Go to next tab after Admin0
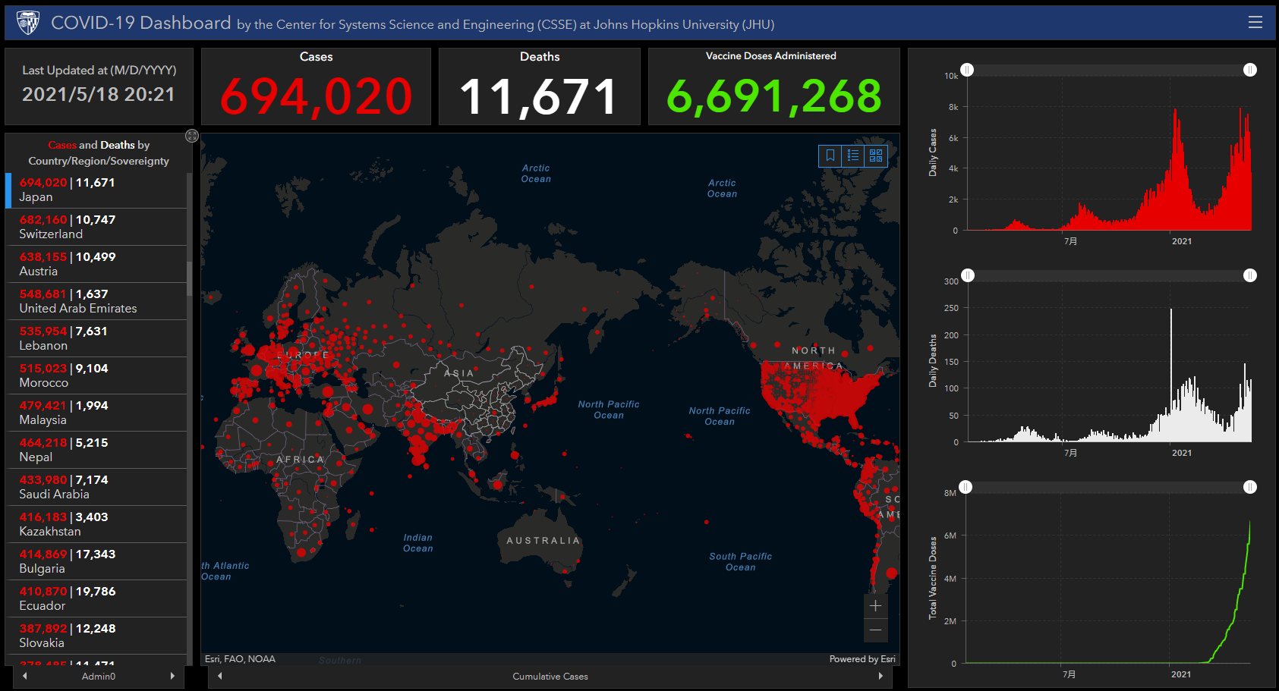Viewport: 1279px width, 691px height. click(172, 676)
